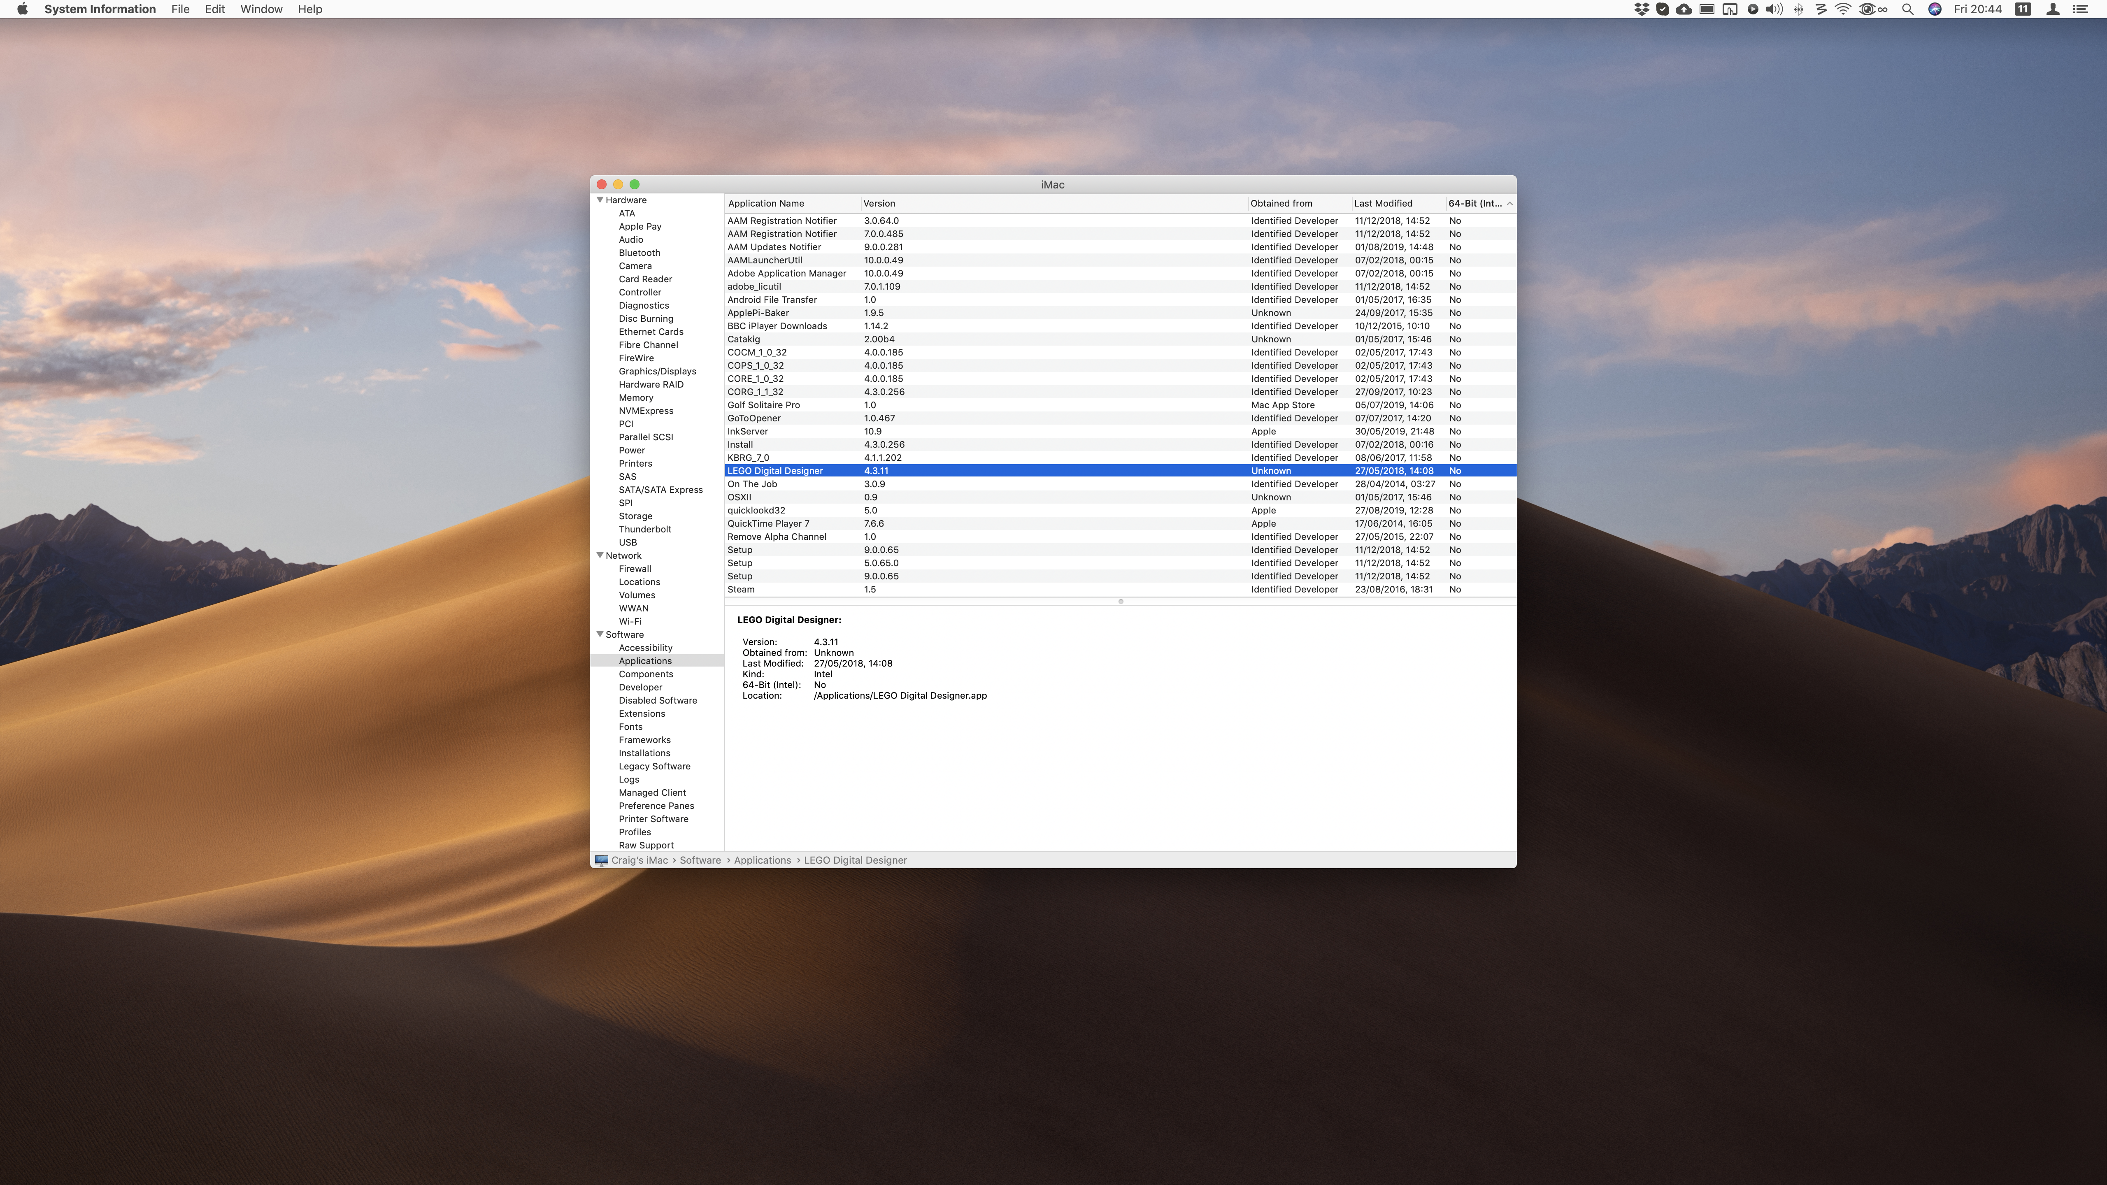Click the iMac computer icon in path bar
Image resolution: width=2107 pixels, height=1185 pixels.
click(601, 860)
